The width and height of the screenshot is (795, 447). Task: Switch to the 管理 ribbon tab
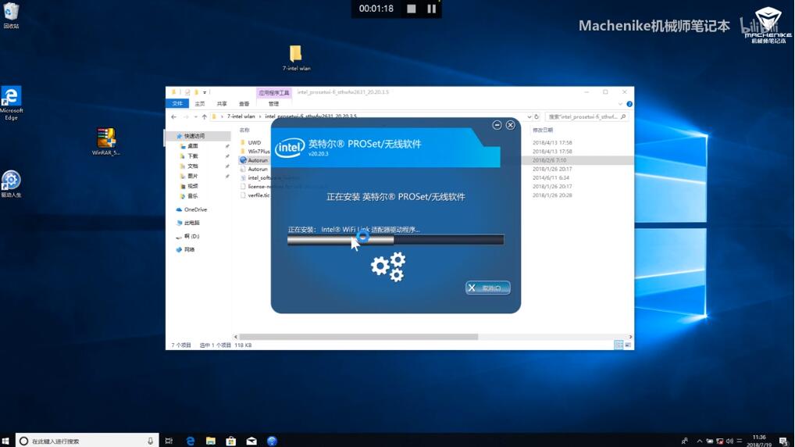click(x=274, y=103)
